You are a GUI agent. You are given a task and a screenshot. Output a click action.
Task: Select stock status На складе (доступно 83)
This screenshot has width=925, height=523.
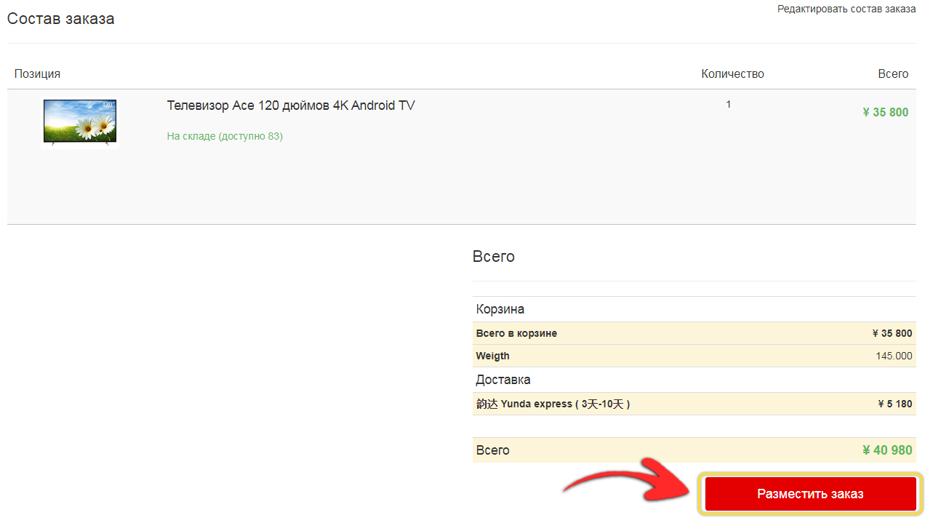225,136
